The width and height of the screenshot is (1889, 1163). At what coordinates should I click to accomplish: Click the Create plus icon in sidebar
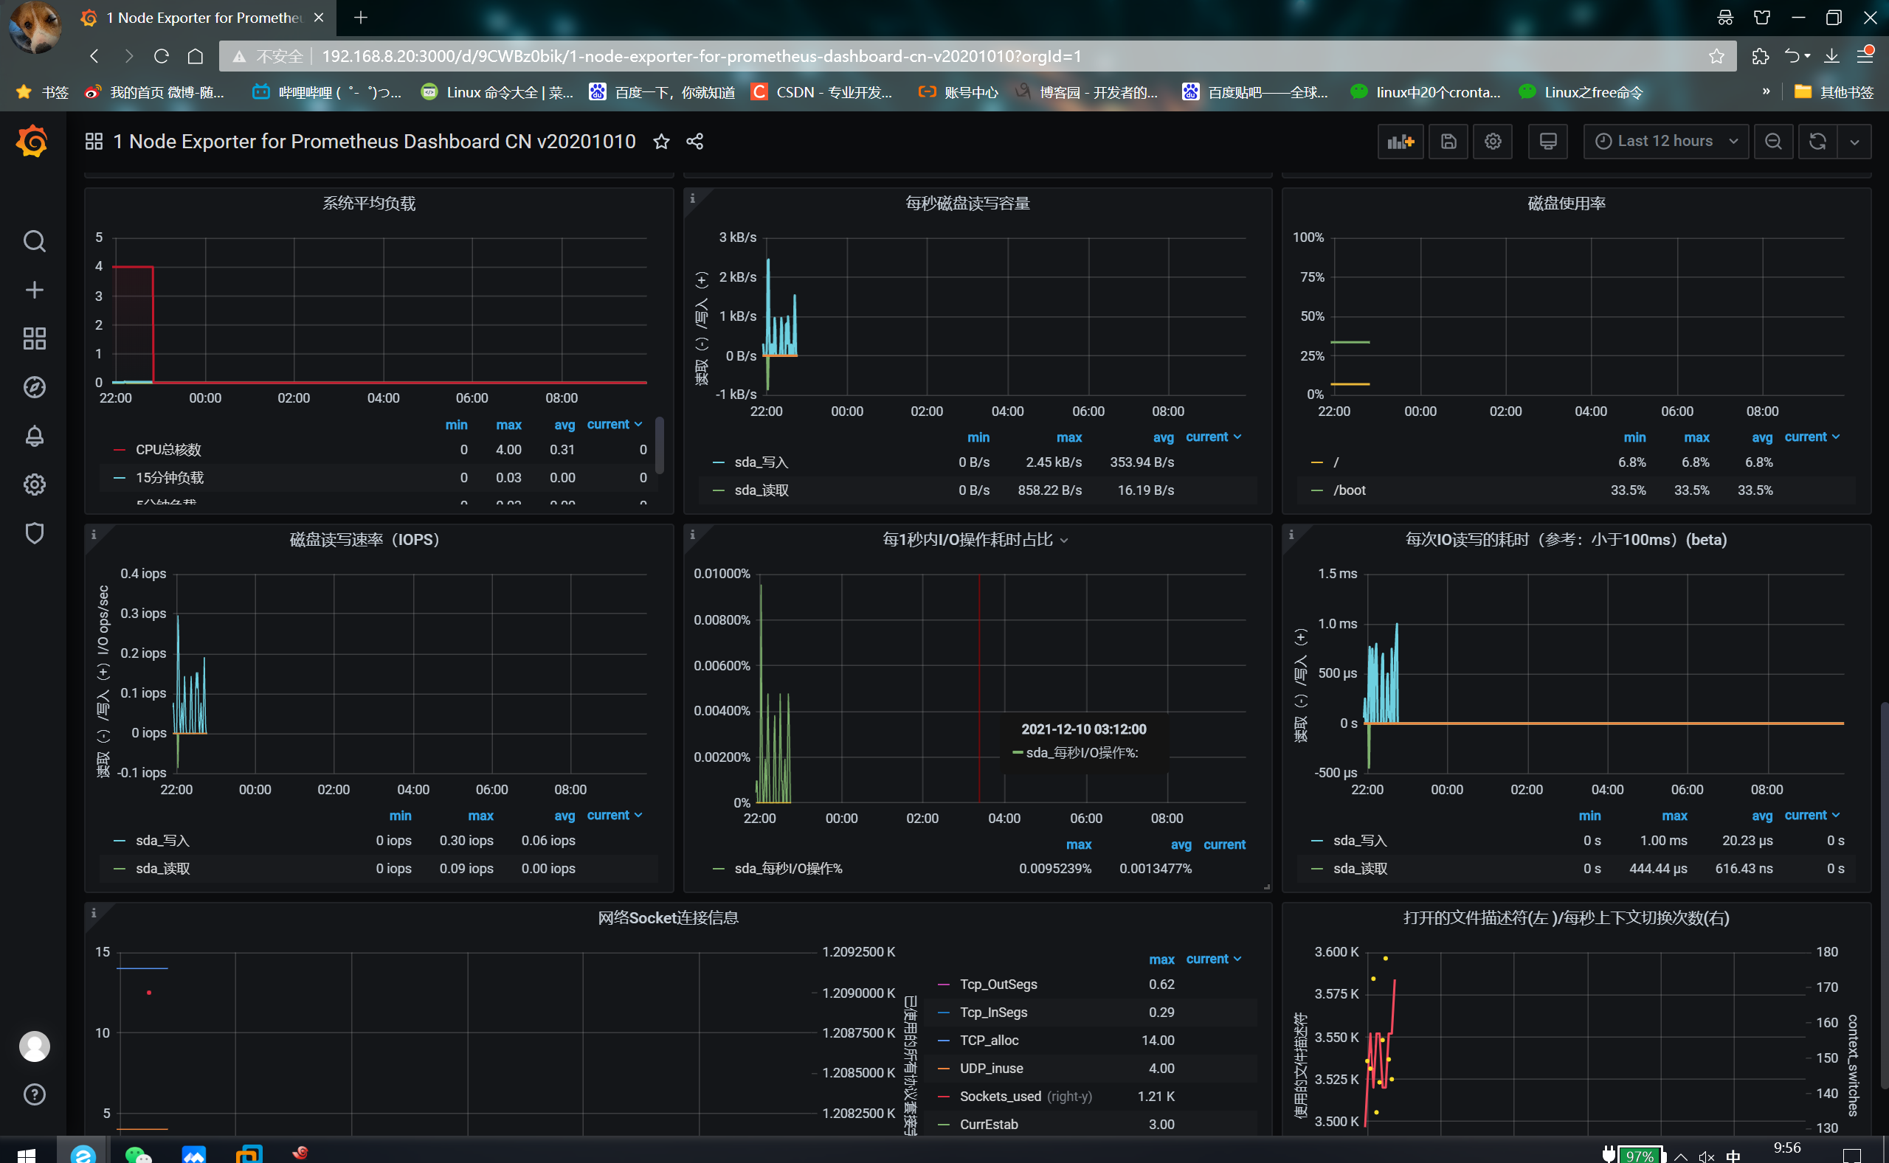[34, 290]
